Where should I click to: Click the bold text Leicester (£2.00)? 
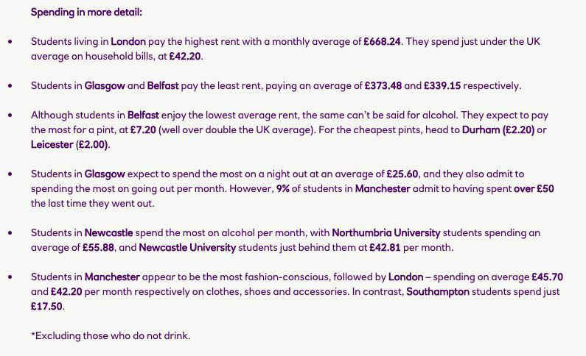(69, 145)
